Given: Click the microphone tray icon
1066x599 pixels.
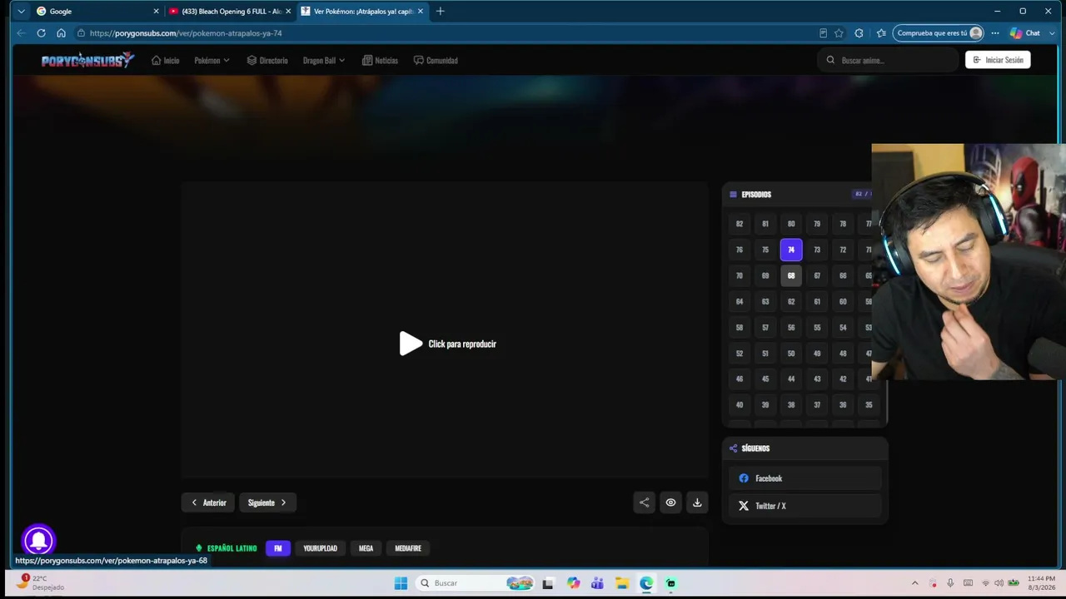Looking at the screenshot, I should [950, 583].
